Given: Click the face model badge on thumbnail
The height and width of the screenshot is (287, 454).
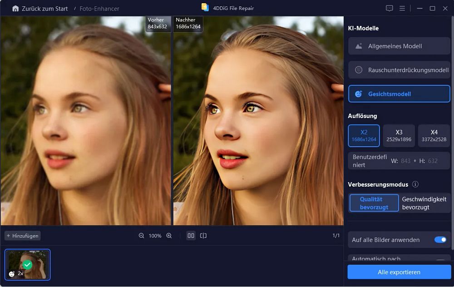Looking at the screenshot, I should point(12,274).
